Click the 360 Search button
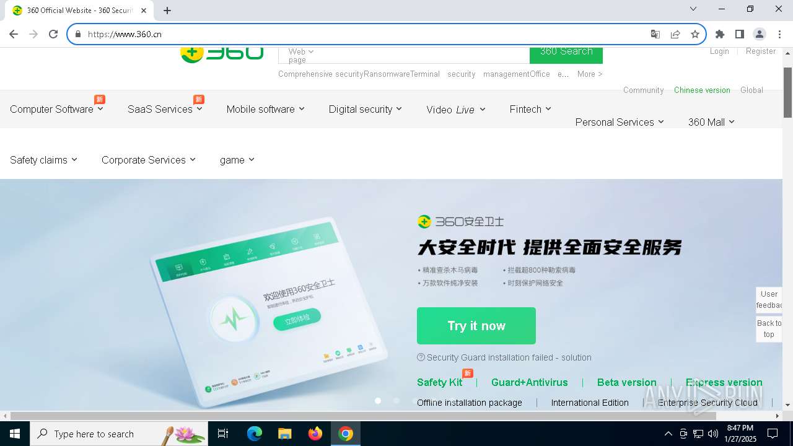Screen dimensions: 793x446 pyautogui.click(x=566, y=55)
